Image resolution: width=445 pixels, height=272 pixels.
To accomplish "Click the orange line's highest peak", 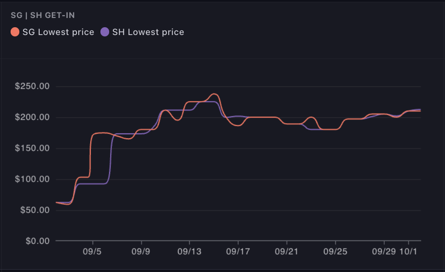I will pos(214,94).
